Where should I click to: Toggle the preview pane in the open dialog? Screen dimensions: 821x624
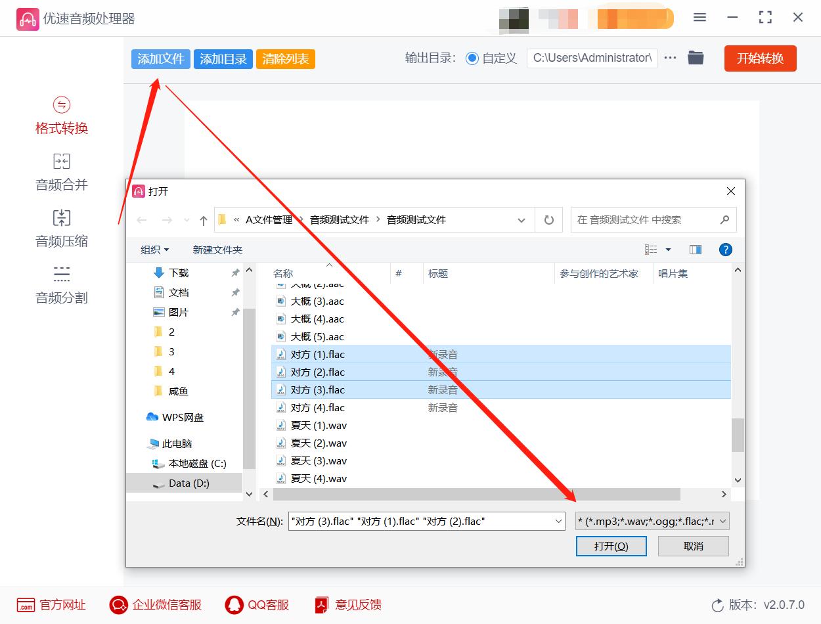point(694,249)
